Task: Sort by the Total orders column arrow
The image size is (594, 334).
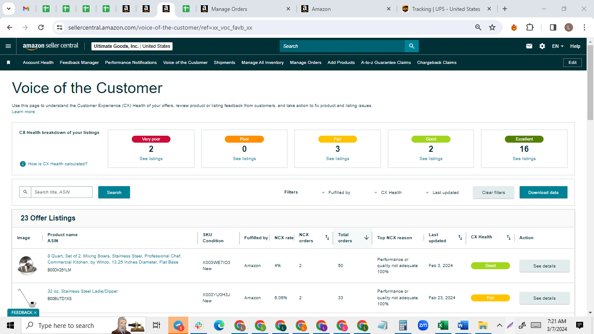Action: pyautogui.click(x=367, y=237)
